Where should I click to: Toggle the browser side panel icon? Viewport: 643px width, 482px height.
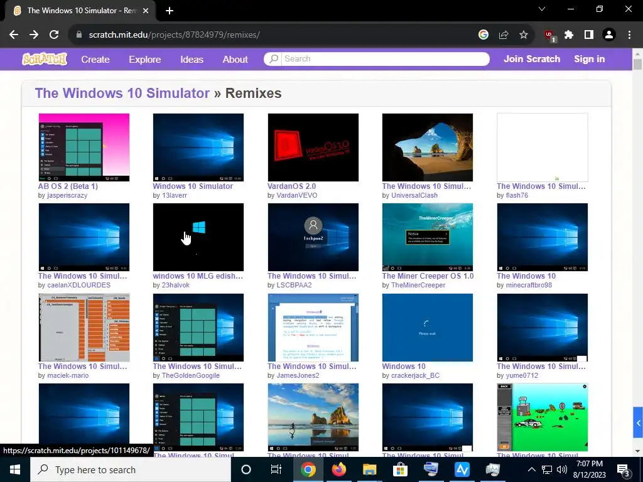point(589,35)
